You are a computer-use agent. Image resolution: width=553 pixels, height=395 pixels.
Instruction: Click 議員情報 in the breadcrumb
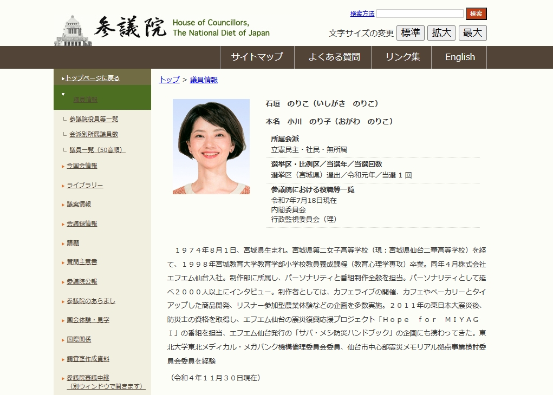(x=204, y=80)
